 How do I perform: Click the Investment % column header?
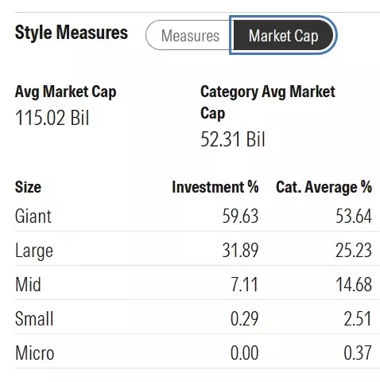tap(215, 187)
